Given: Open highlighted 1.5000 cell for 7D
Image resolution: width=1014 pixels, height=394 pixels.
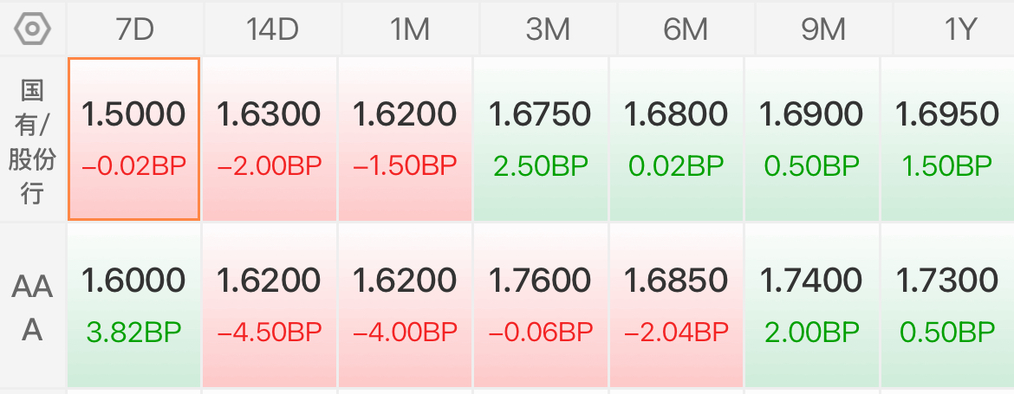Looking at the screenshot, I should coord(133,139).
